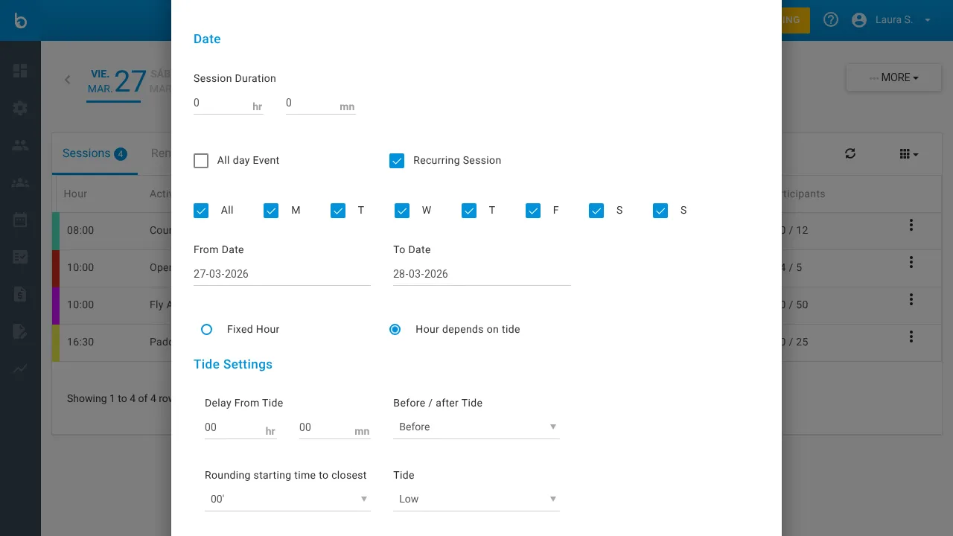953x536 pixels.
Task: Enable the All day Event checkbox
Action: (201, 160)
